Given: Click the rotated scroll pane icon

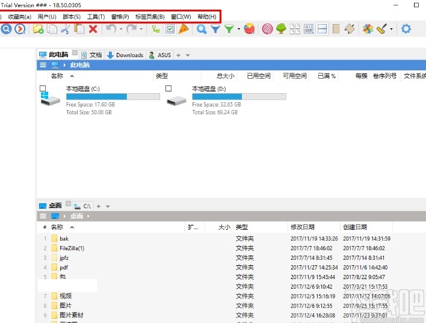Looking at the screenshot, I should pos(350,29).
